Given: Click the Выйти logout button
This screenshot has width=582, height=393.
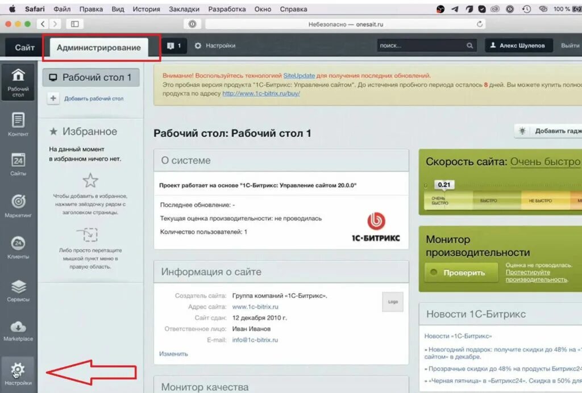Looking at the screenshot, I should [x=570, y=45].
